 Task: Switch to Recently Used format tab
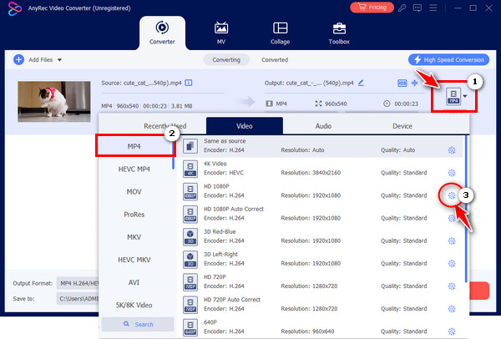(x=164, y=126)
